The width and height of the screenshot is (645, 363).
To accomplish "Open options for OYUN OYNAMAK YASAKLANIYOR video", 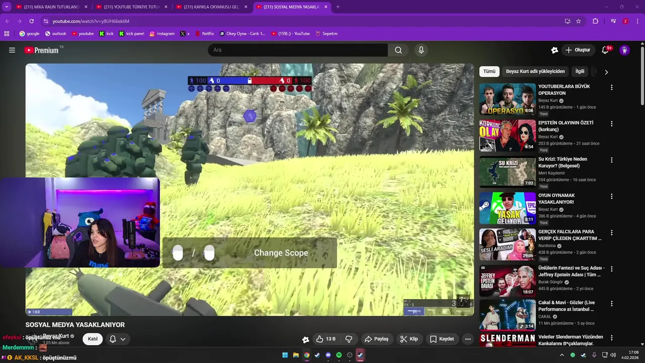I will click(612, 196).
